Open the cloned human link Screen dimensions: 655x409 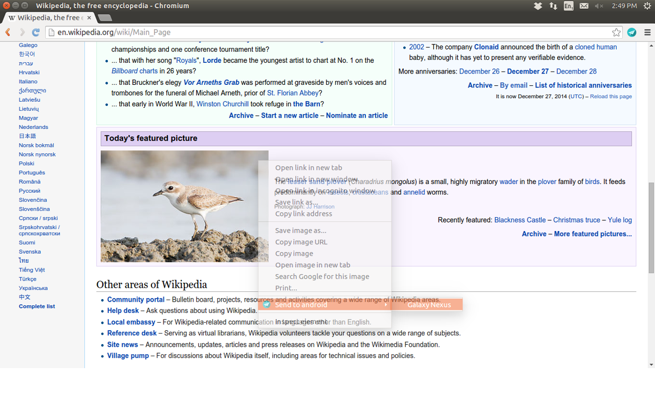click(596, 47)
